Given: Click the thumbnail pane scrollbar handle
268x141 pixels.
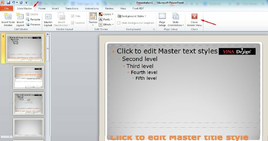Looking at the screenshot, I should (48, 48).
